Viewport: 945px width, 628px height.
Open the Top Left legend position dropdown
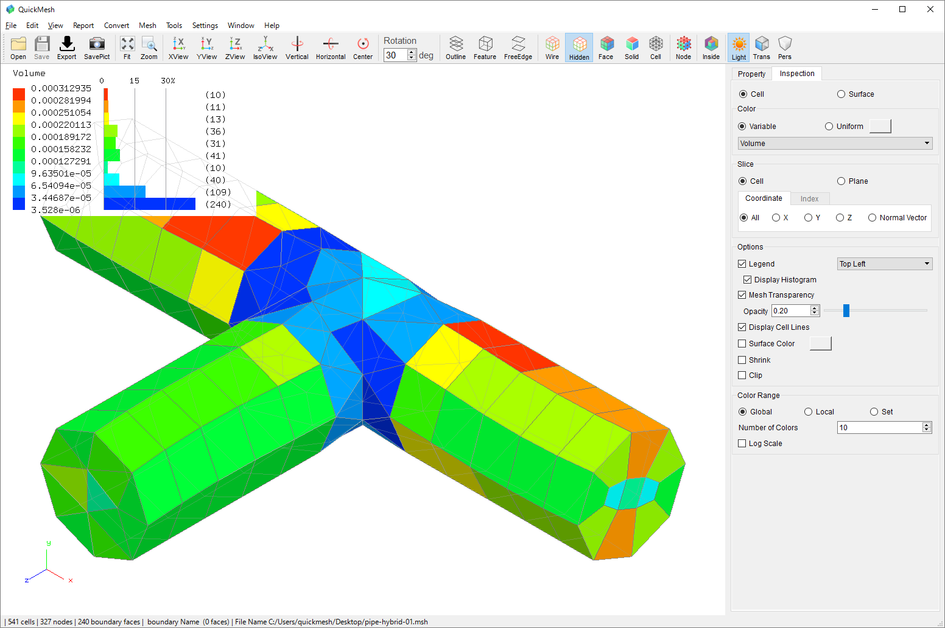(x=885, y=264)
